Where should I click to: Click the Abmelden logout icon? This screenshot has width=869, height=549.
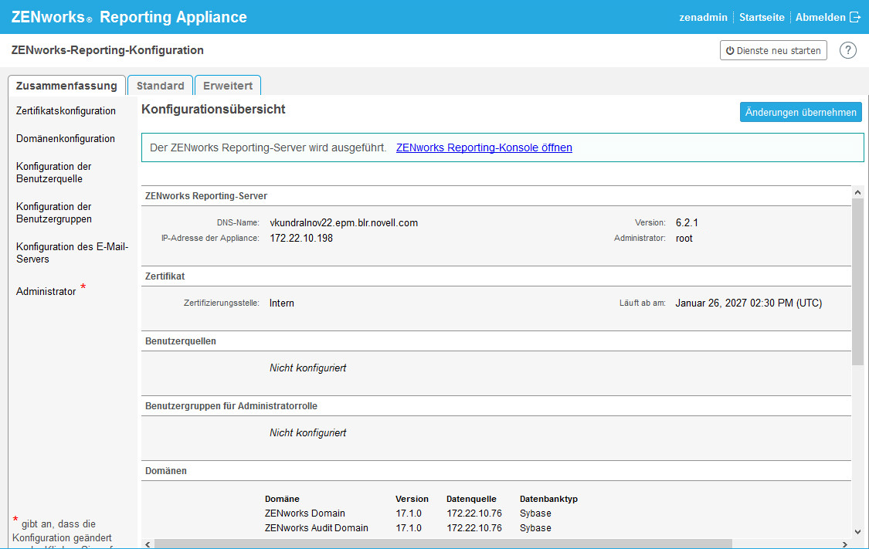point(854,17)
